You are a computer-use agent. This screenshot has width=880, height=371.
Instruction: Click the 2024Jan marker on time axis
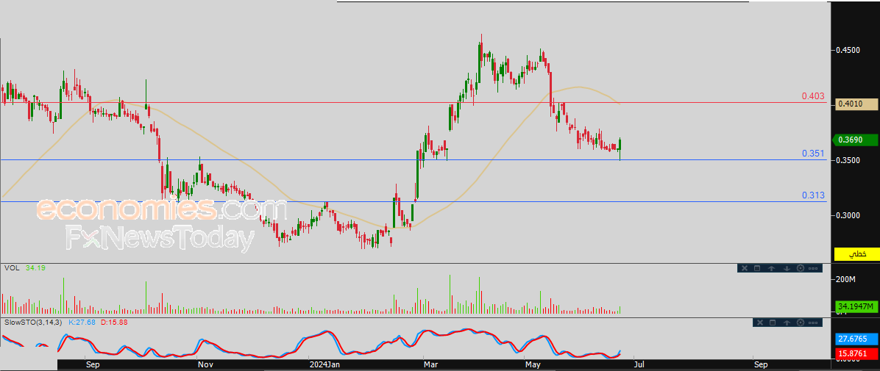click(324, 364)
